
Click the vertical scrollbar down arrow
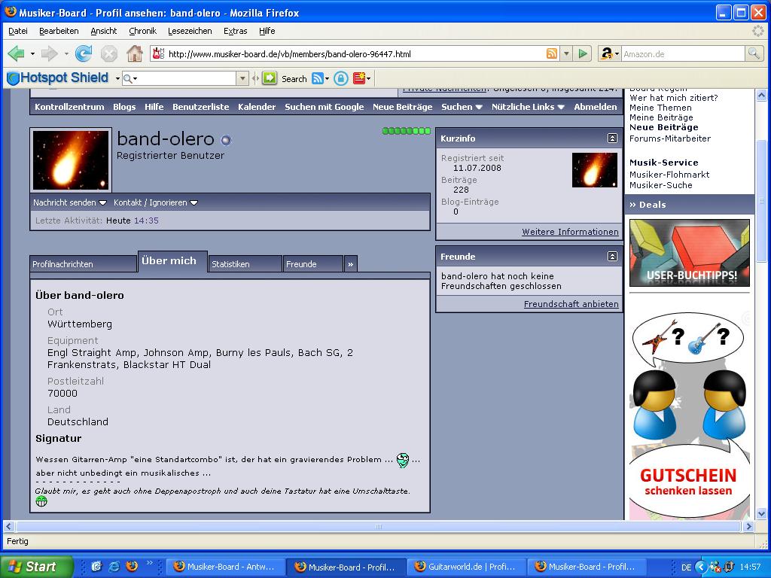[761, 514]
